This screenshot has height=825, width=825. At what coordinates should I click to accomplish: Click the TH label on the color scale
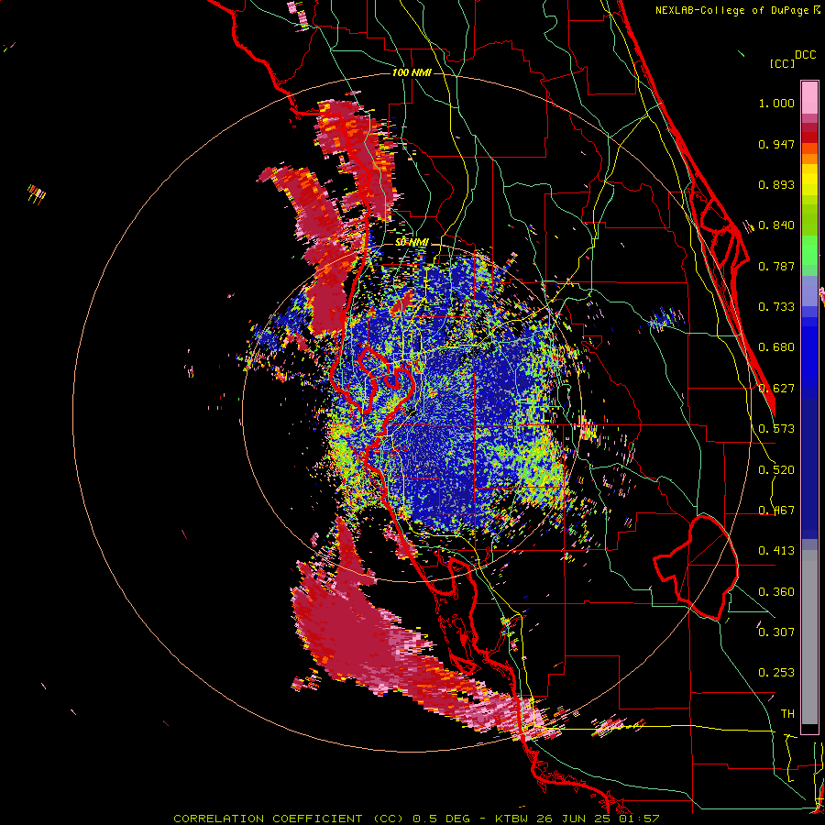tap(787, 714)
